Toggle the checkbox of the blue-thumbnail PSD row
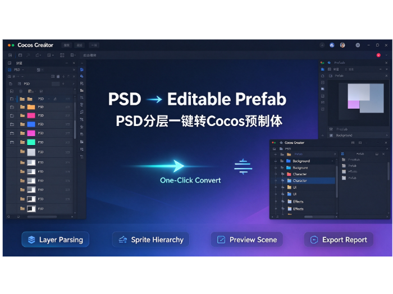 [12, 124]
